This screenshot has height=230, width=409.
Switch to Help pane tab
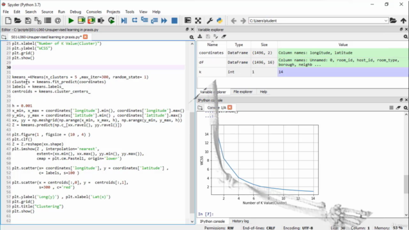(x=263, y=92)
